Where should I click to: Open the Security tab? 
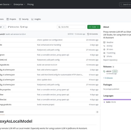point(24,19)
